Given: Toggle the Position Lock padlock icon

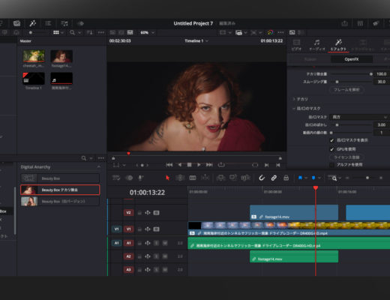Looking at the screenshot, I should (x=286, y=178).
